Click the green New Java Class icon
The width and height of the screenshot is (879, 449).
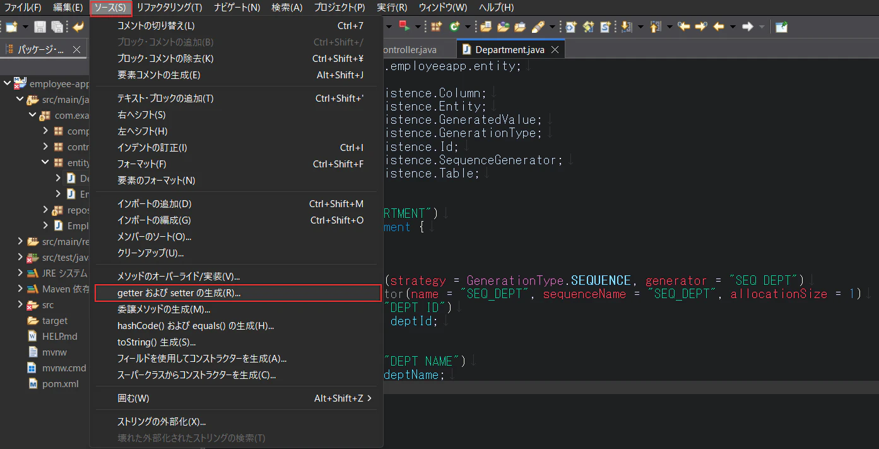[454, 27]
